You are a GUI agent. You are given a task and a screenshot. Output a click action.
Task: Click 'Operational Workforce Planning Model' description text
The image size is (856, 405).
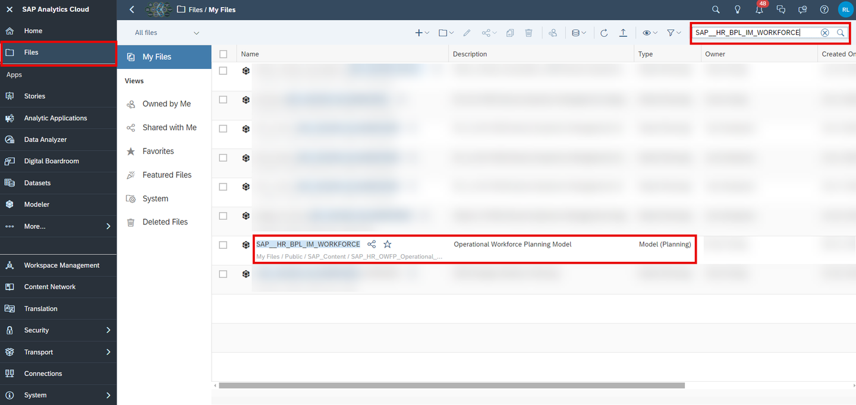point(512,244)
